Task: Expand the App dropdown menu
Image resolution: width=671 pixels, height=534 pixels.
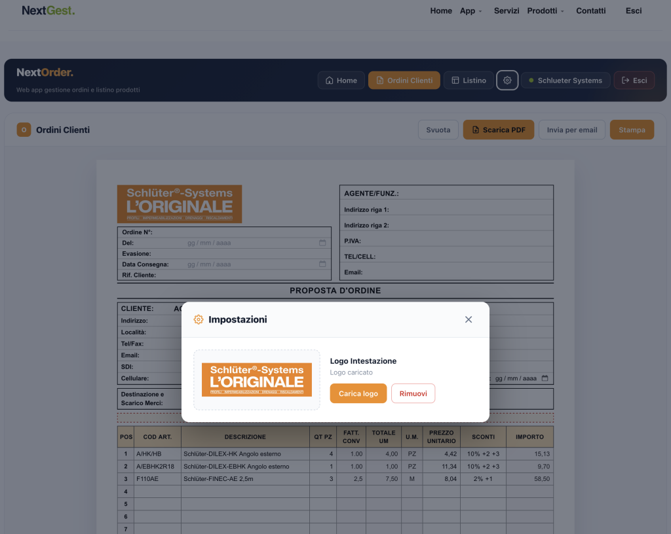Action: click(470, 10)
